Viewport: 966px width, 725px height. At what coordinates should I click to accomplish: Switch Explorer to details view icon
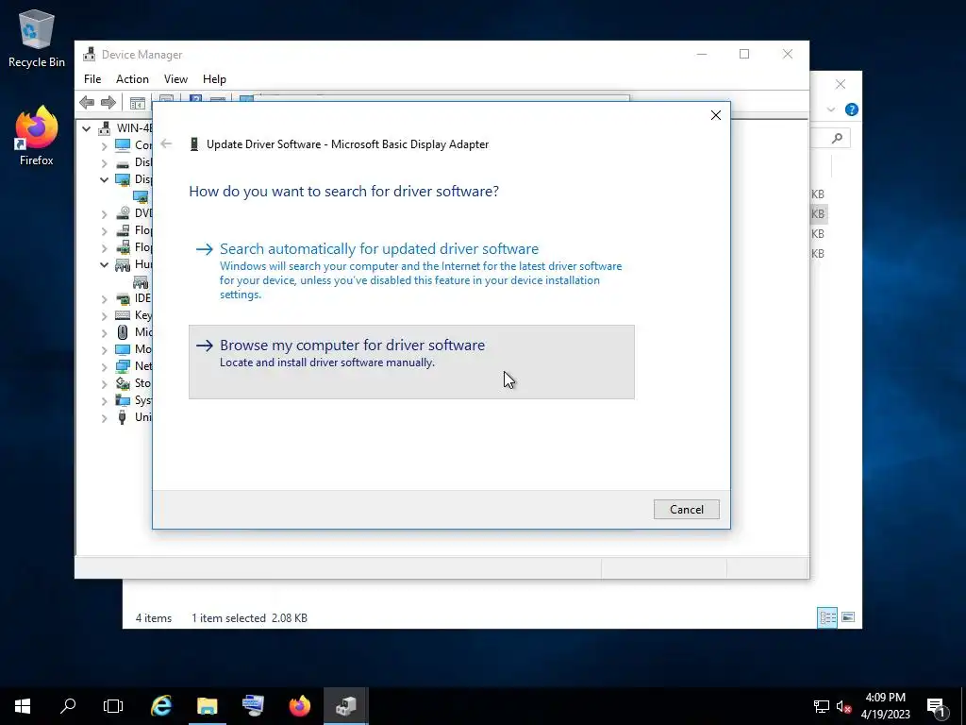[x=827, y=617]
